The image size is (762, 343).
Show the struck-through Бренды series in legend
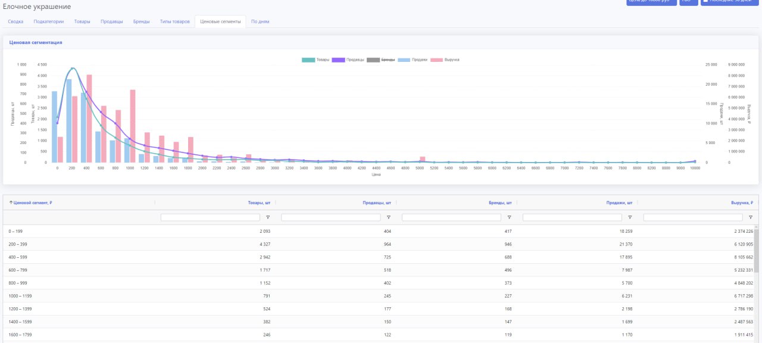pyautogui.click(x=388, y=60)
